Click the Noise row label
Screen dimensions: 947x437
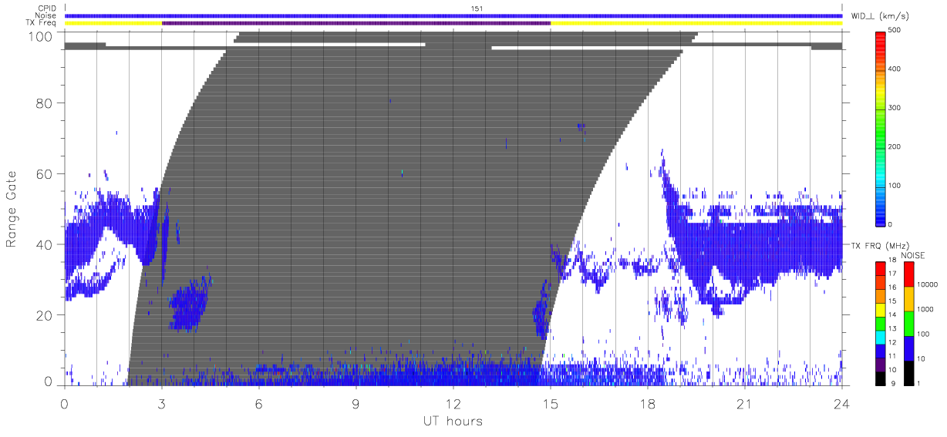click(x=47, y=15)
